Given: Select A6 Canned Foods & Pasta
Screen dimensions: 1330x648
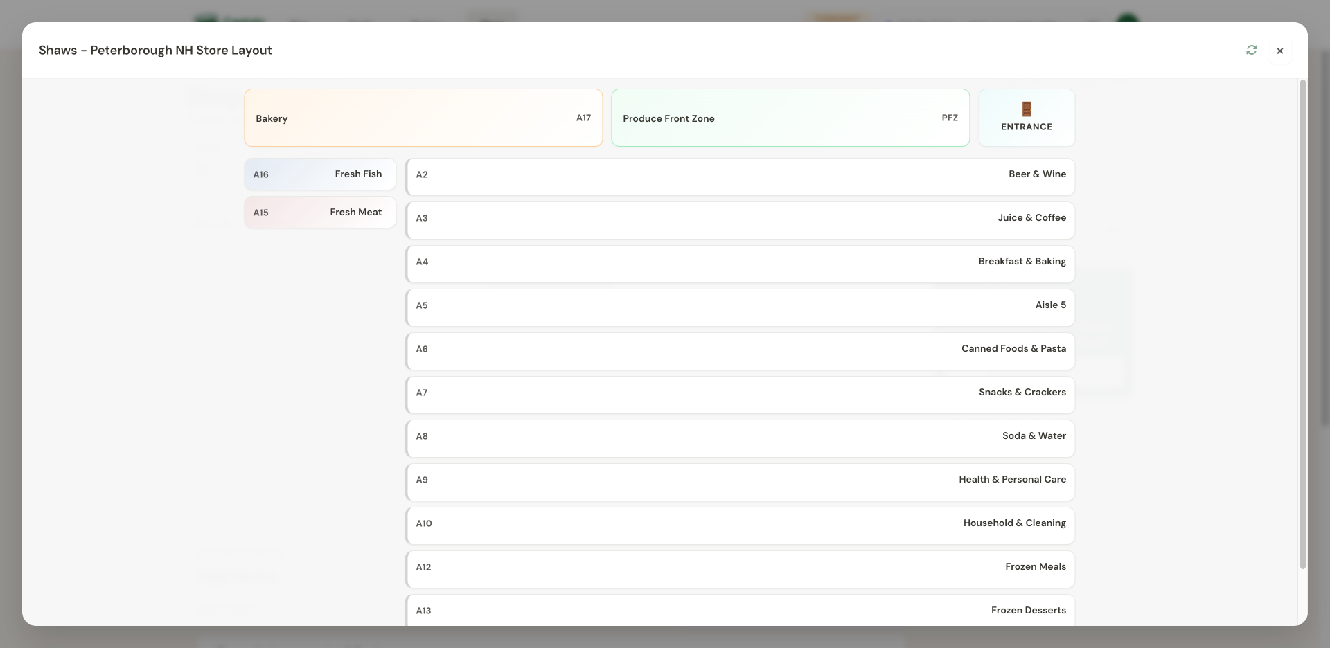Looking at the screenshot, I should click(740, 351).
